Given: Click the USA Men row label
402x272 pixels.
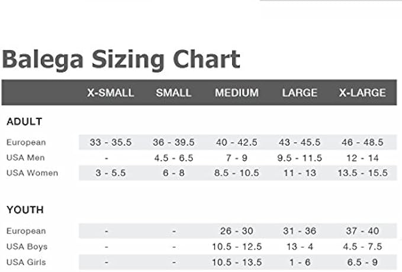Looking at the screenshot, I should 25,158.
